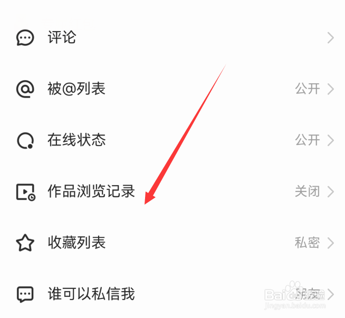
Task: Open the 收藏列表 privacy row
Action: (172, 243)
